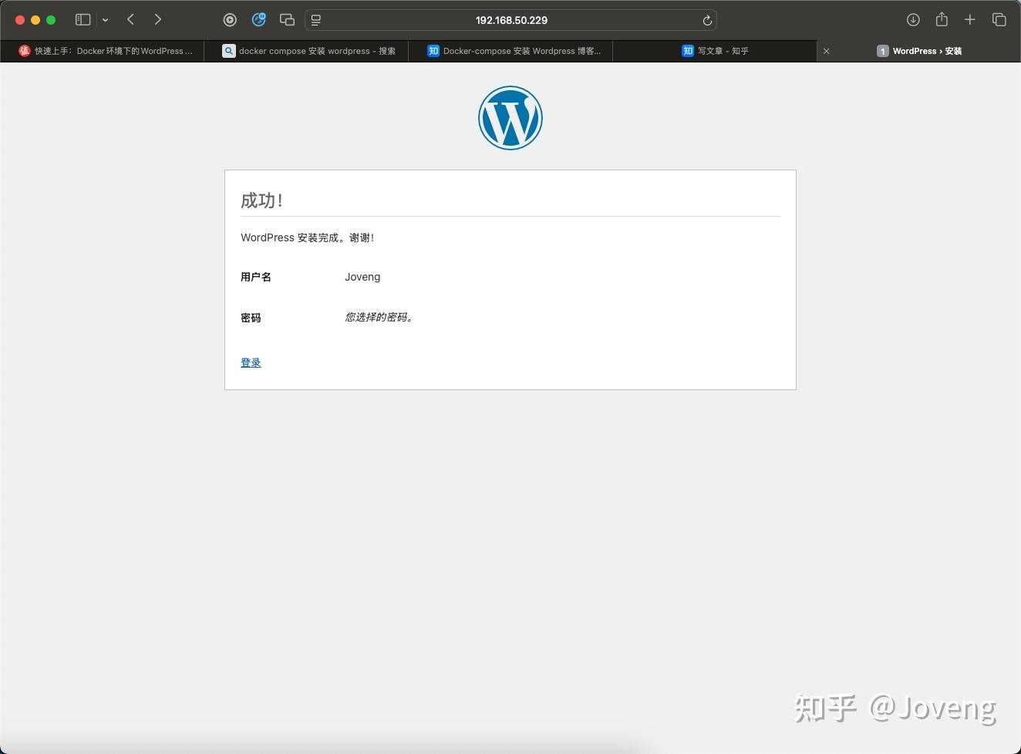Image resolution: width=1021 pixels, height=754 pixels.
Task: Go back to the previous page
Action: point(130,19)
